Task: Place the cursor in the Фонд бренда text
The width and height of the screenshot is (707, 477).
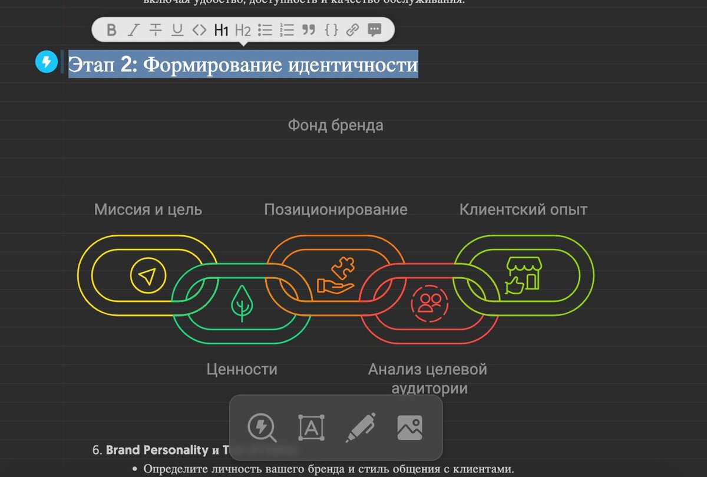Action: coord(335,124)
